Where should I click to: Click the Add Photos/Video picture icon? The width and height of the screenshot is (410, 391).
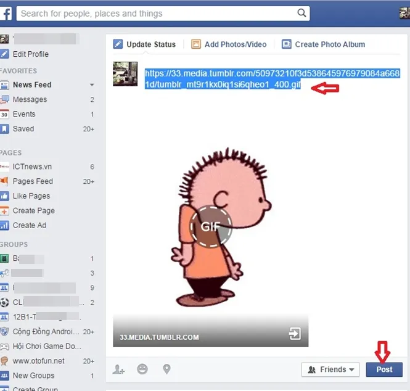(196, 44)
